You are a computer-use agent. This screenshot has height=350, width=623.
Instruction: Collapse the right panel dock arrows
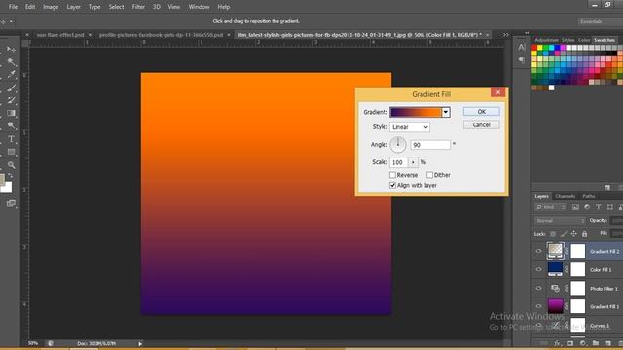[527, 33]
